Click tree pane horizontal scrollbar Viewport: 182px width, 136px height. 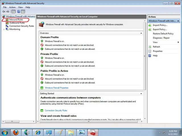pyautogui.click(x=12, y=122)
